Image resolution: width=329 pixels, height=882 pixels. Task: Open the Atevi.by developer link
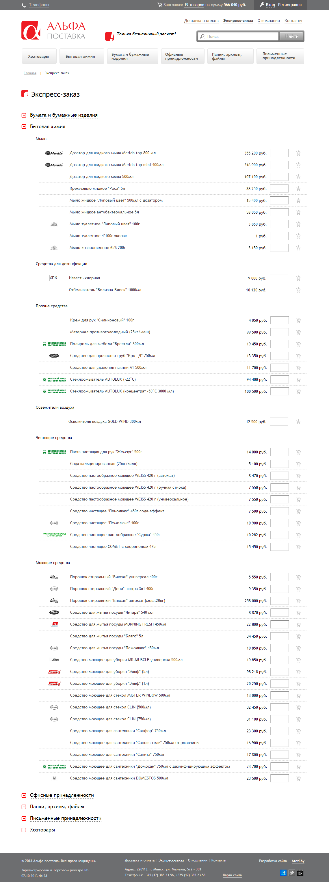coord(298,861)
